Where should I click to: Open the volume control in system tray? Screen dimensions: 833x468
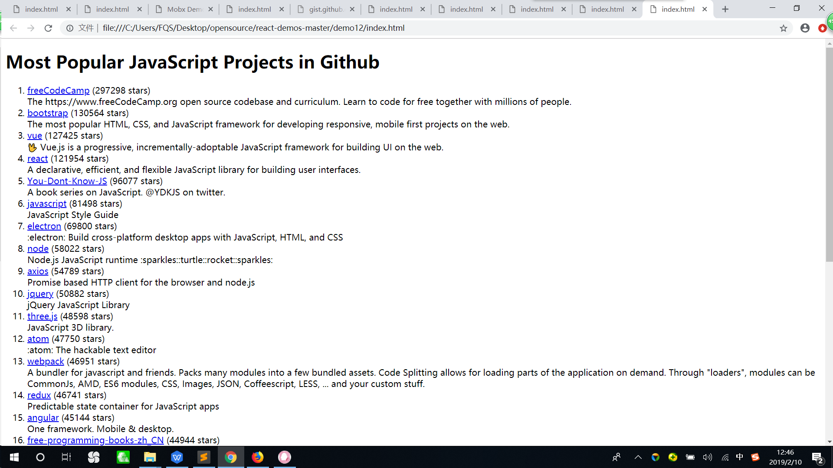pyautogui.click(x=708, y=457)
